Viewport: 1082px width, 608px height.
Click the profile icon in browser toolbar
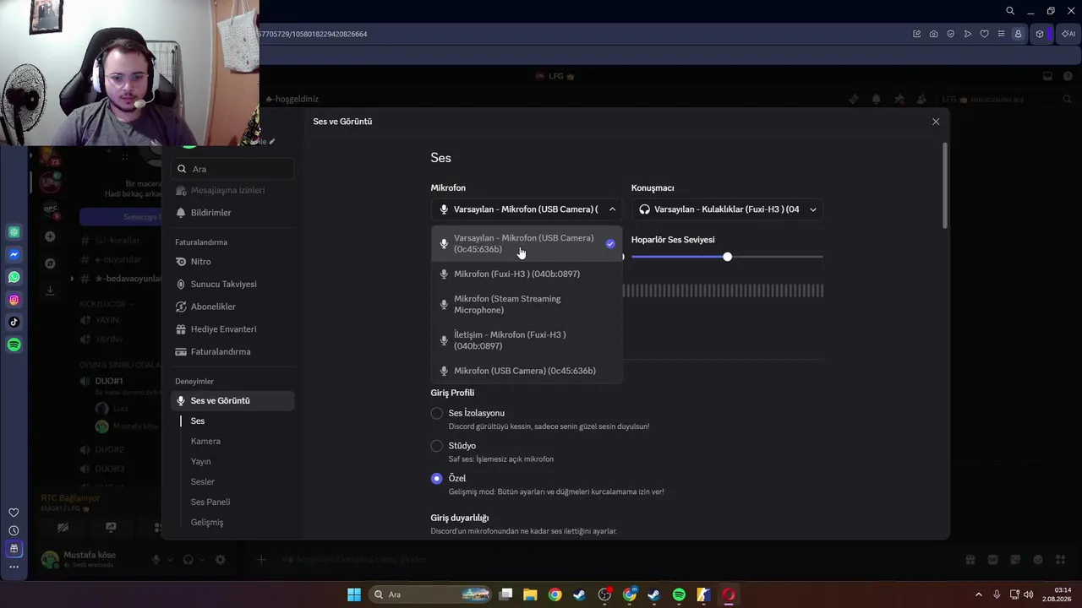click(1018, 34)
